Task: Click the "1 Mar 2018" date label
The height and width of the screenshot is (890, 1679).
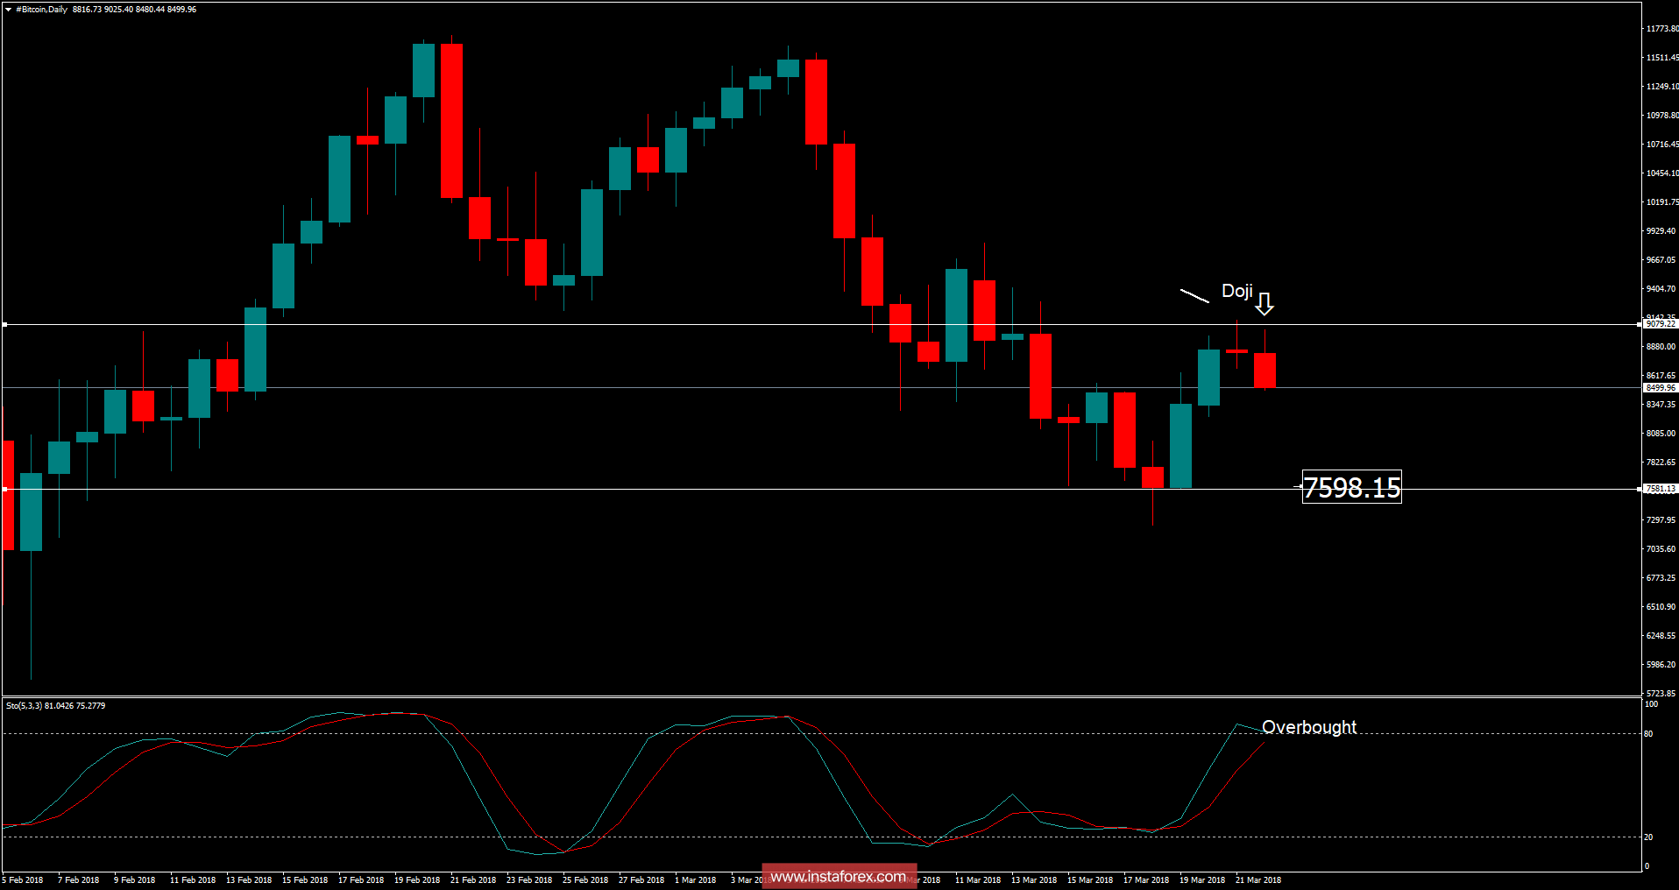Action: tap(695, 880)
